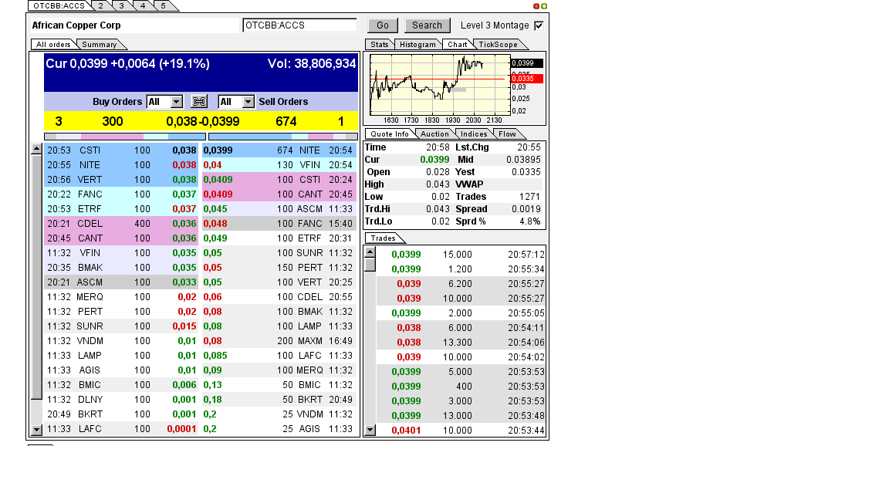Click the red window control dot
This screenshot has width=889, height=500.
click(536, 6)
